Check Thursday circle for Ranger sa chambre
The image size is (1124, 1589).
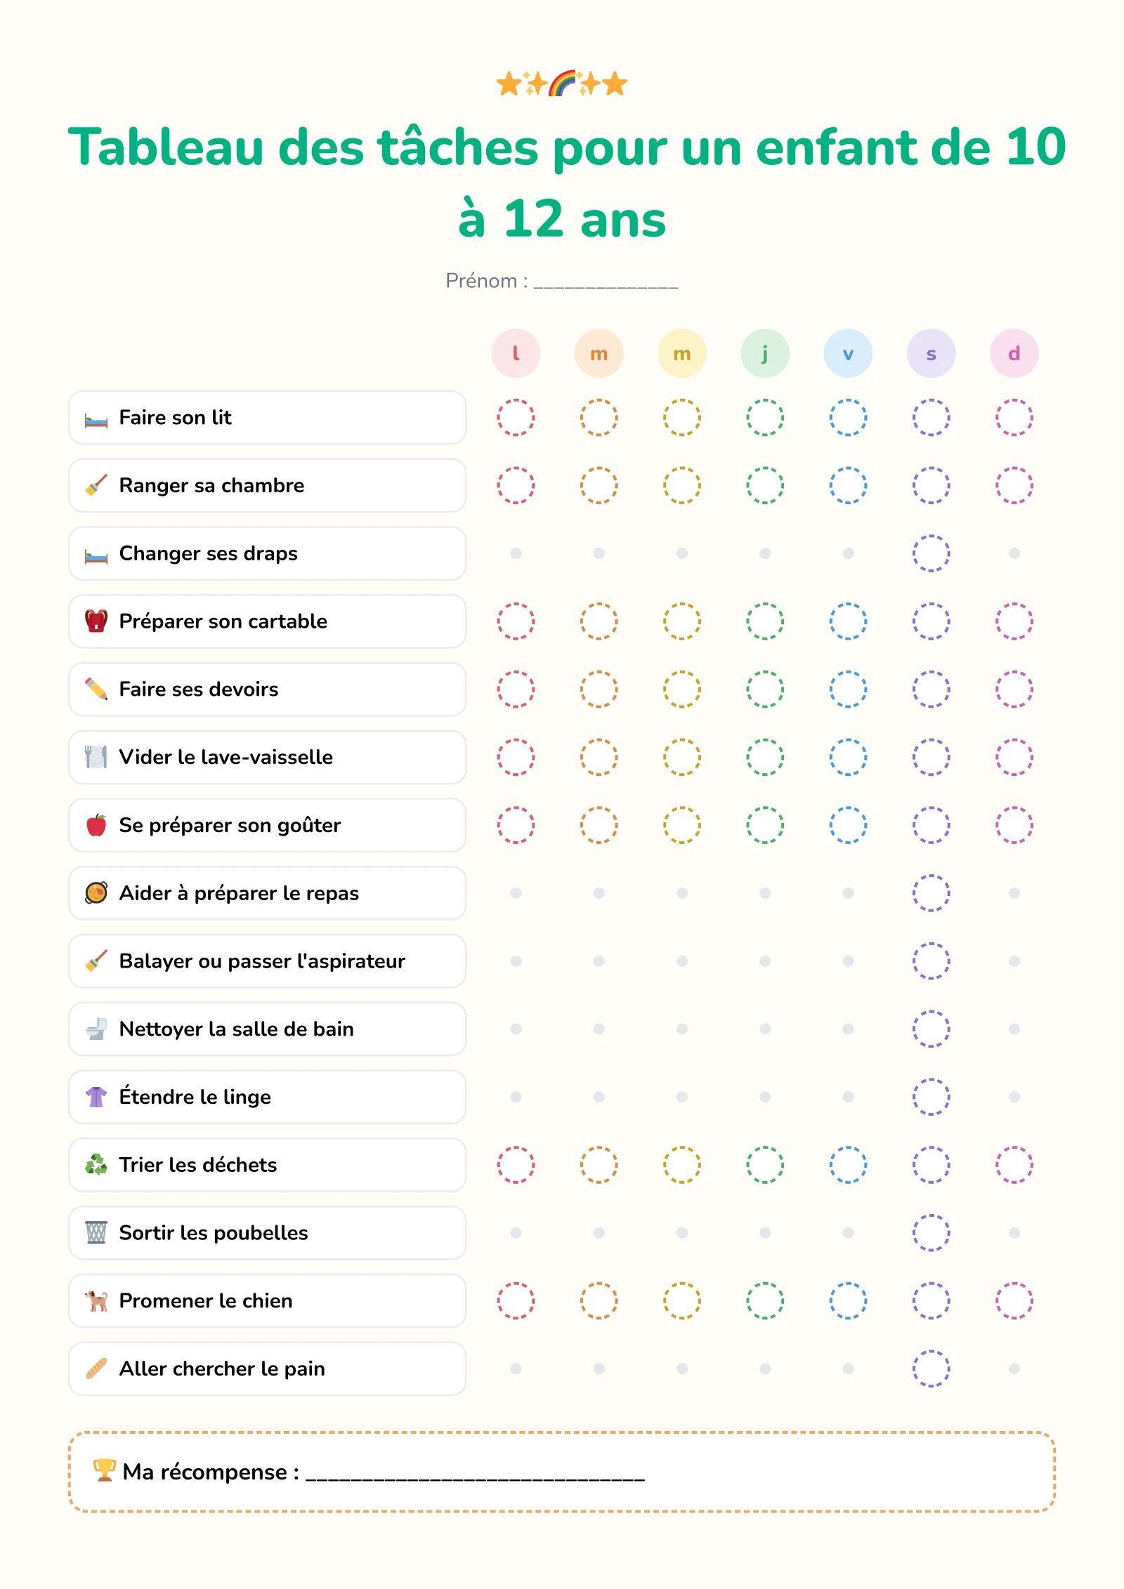pyautogui.click(x=765, y=485)
